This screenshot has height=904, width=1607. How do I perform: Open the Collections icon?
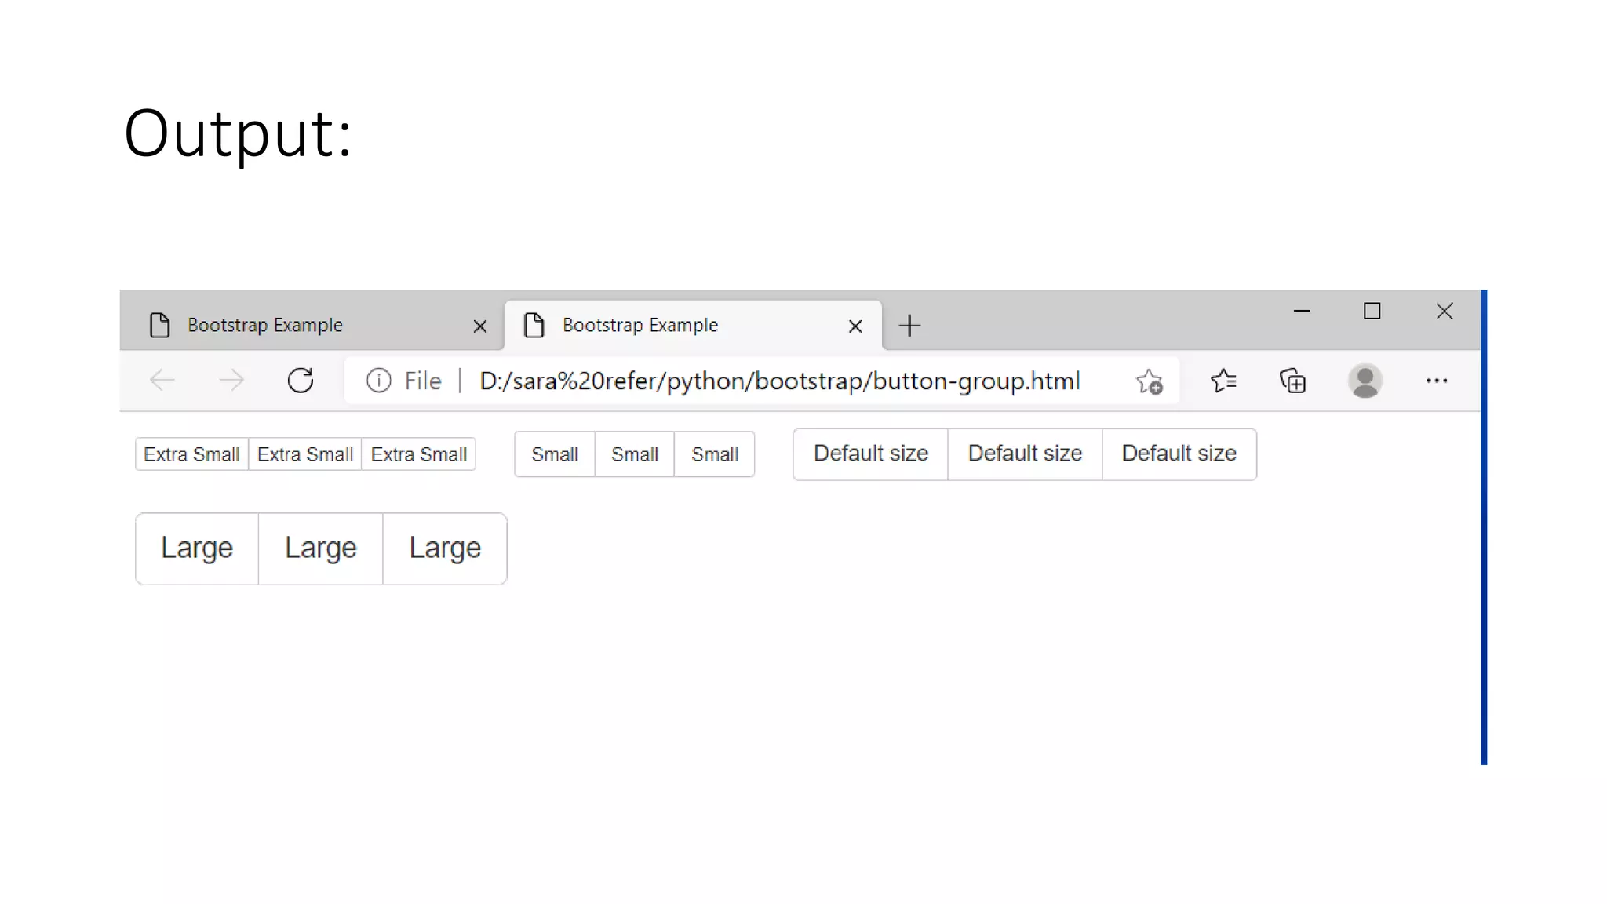pos(1292,381)
